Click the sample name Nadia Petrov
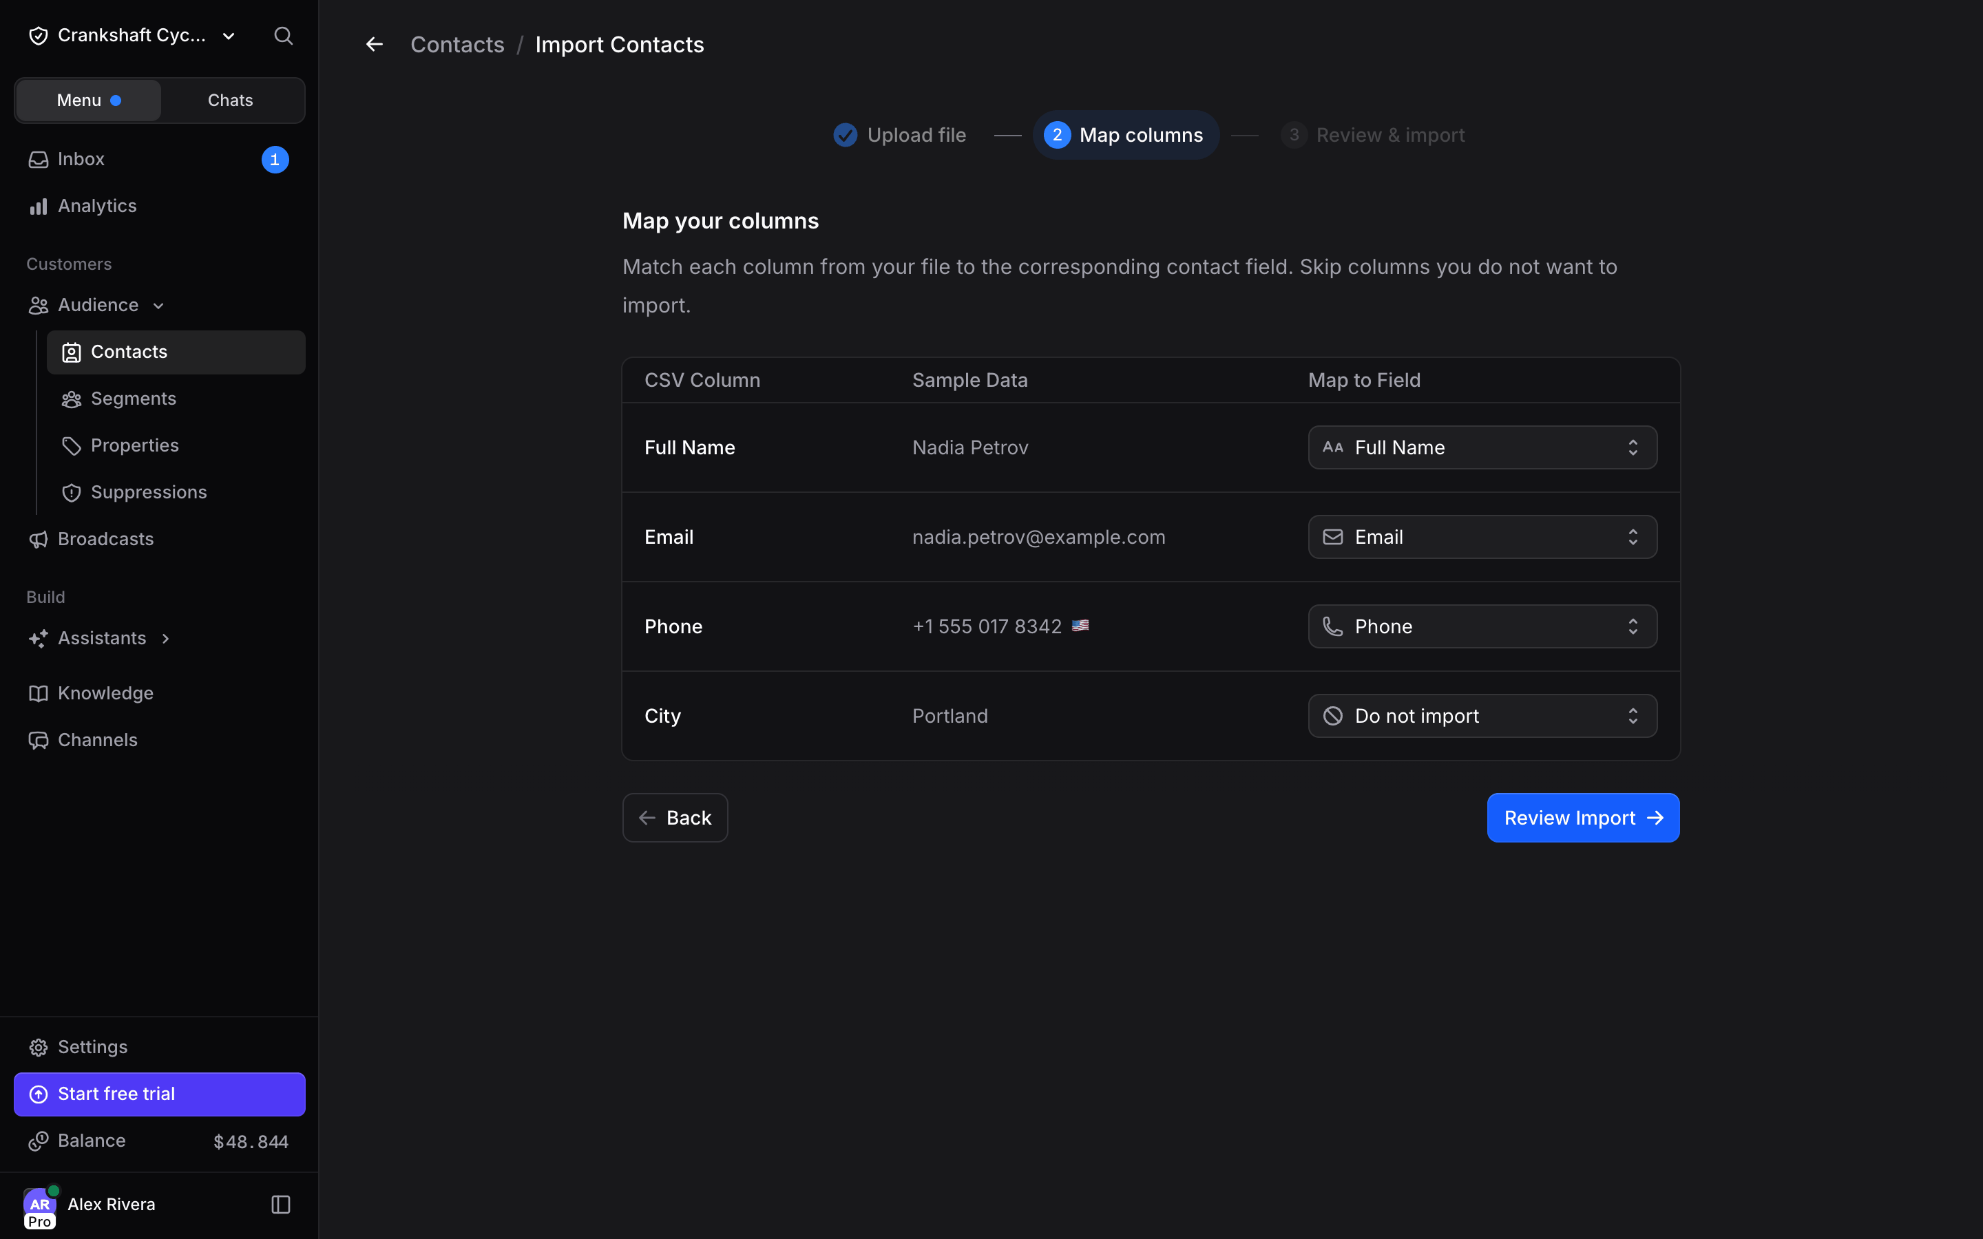The width and height of the screenshot is (1983, 1239). 970,447
